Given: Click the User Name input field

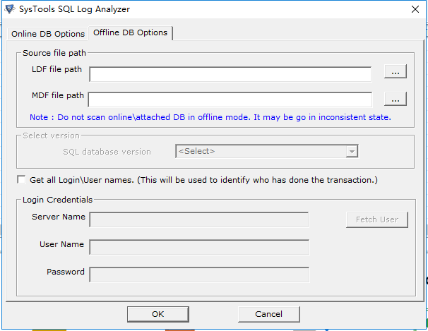Looking at the screenshot, I should point(199,247).
